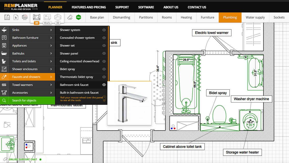Click the Towel warmers icon
This screenshot has width=289, height=163.
(4, 85)
